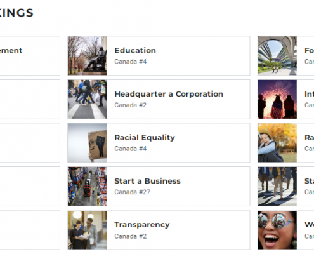Click the modern building courtyard thumbnail

tap(277, 56)
